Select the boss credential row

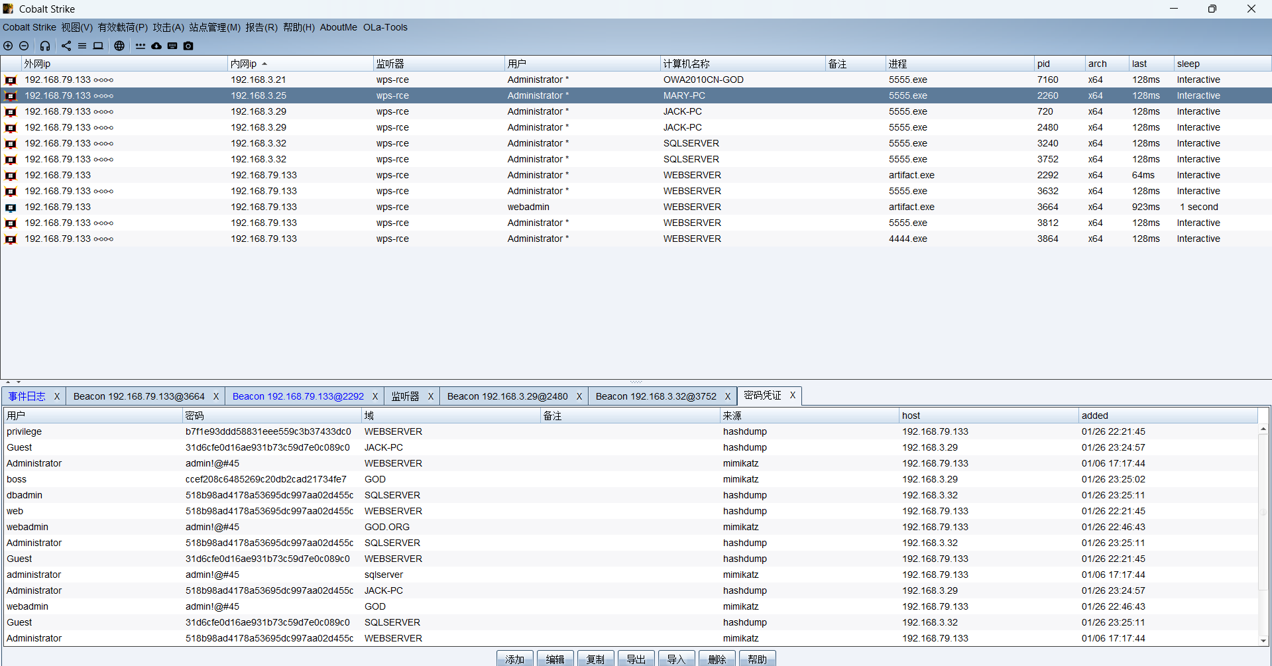(x=630, y=479)
